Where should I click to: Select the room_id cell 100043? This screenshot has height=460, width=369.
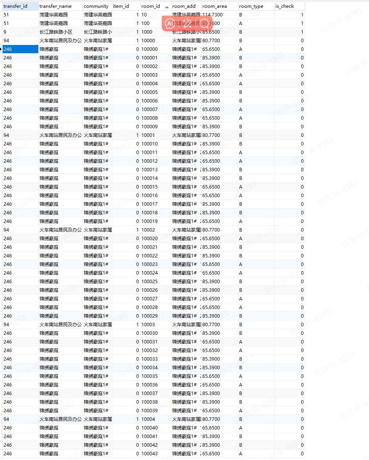149,454
